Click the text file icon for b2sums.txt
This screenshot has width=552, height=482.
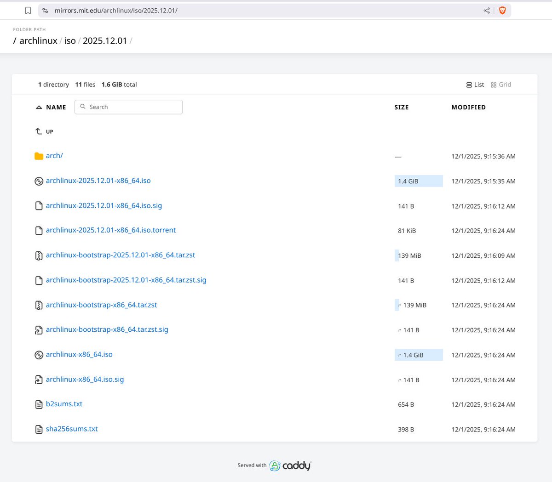39,404
